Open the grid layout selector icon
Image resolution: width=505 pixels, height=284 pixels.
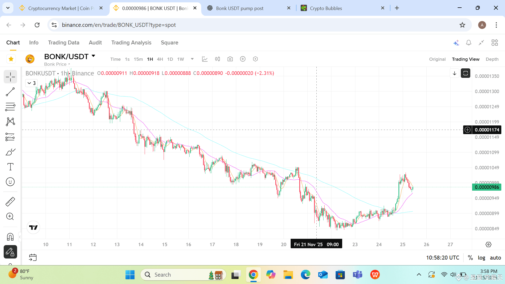(495, 43)
